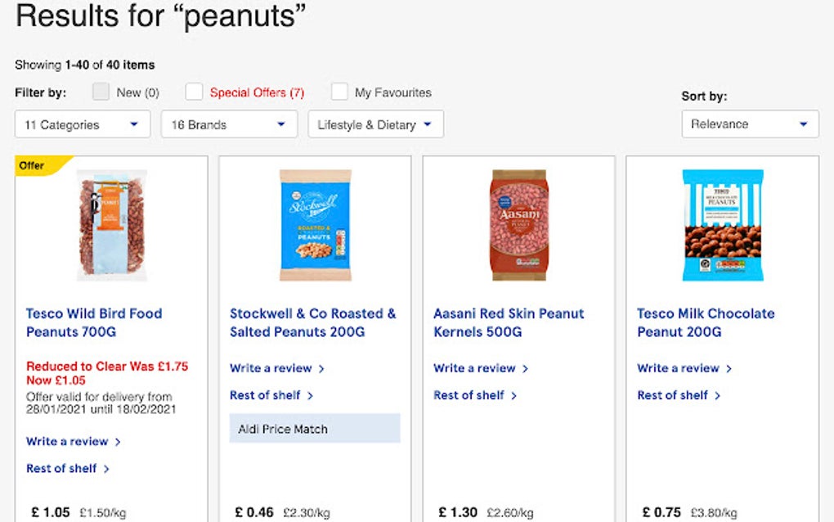The image size is (834, 522).
Task: Open the 11 Categories filter dropdown
Action: point(82,124)
